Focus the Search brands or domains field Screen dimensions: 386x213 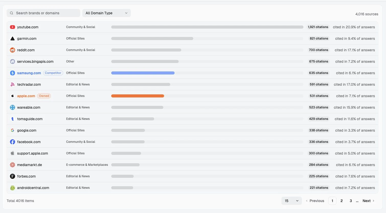pyautogui.click(x=43, y=13)
